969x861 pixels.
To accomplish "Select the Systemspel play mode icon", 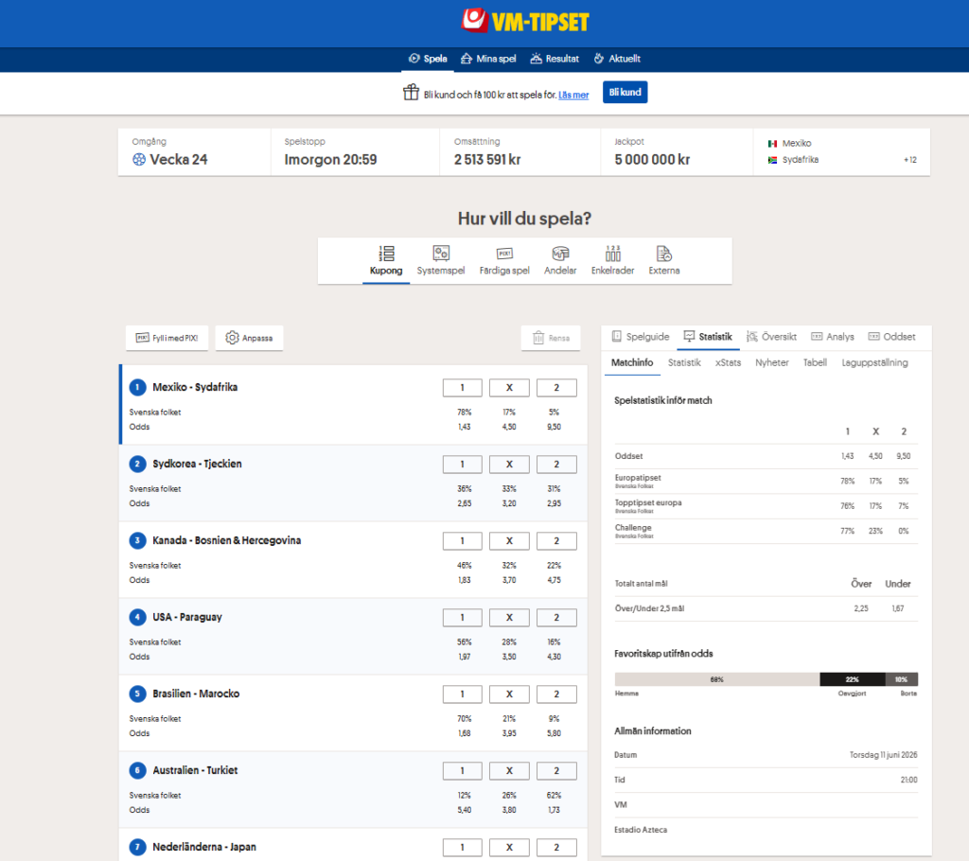I will click(x=441, y=254).
